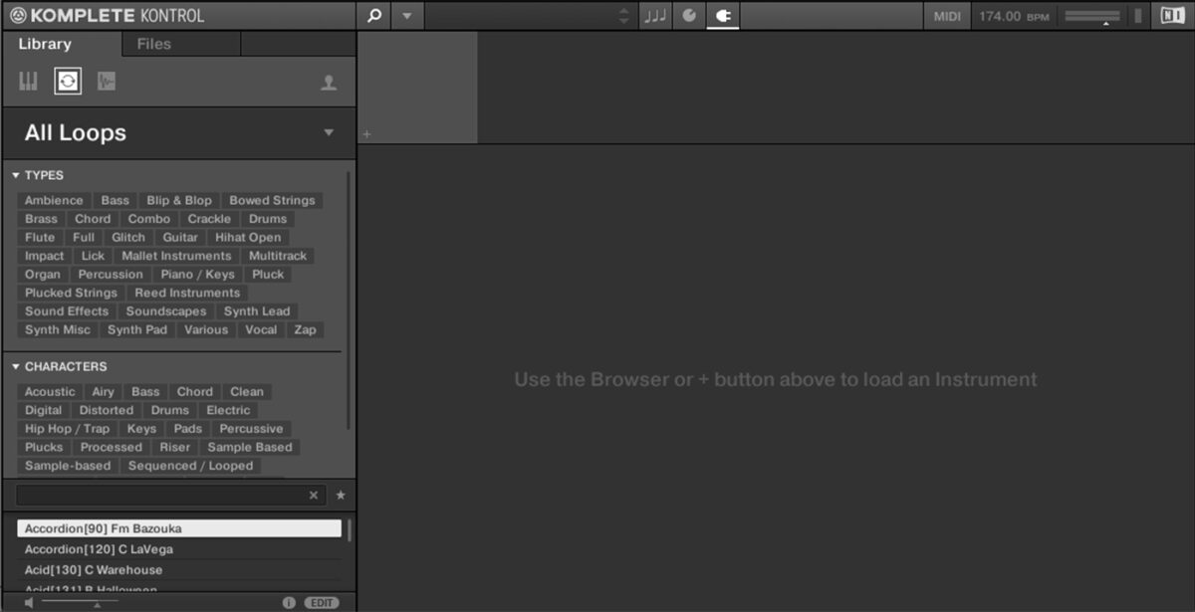Open the Plug-in panel knob icon
The height and width of the screenshot is (612, 1195).
pos(688,16)
